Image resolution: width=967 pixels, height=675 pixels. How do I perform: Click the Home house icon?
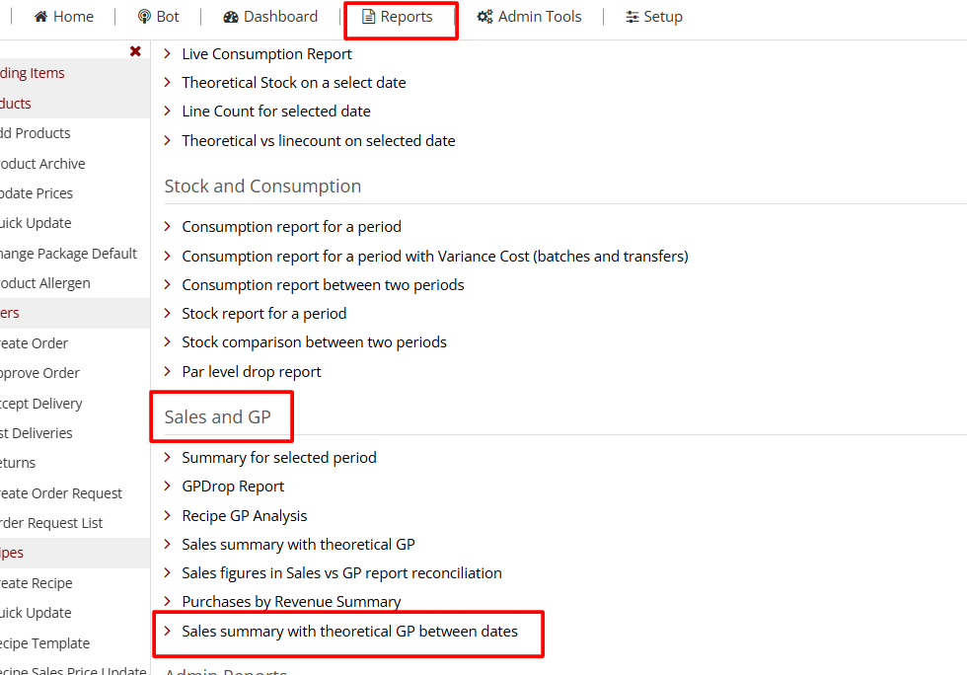40,17
